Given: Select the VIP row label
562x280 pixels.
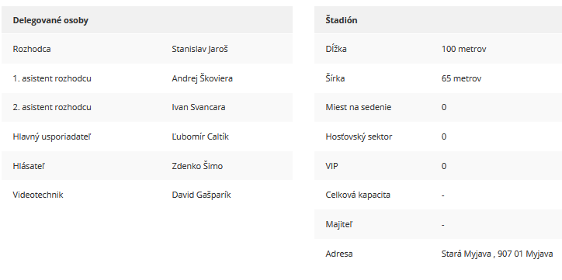Looking at the screenshot, I should pos(331,166).
